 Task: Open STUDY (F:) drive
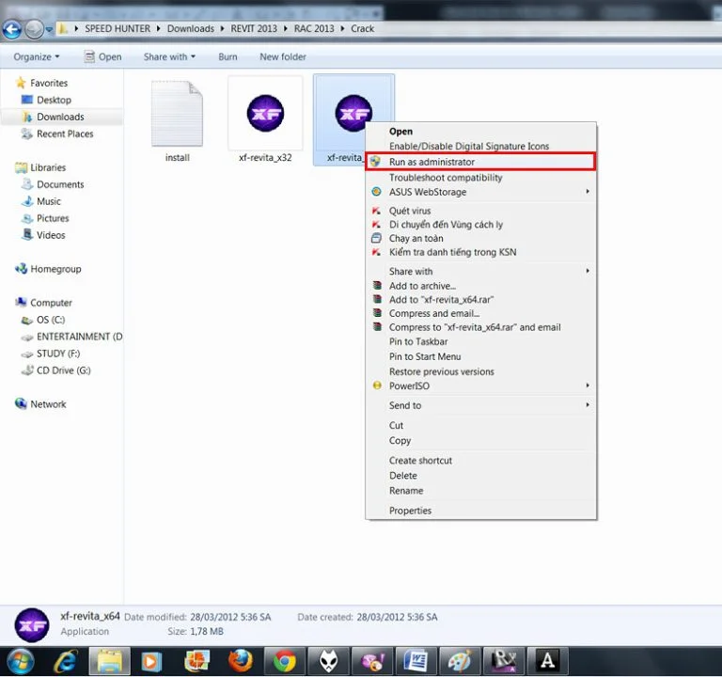pyautogui.click(x=51, y=354)
